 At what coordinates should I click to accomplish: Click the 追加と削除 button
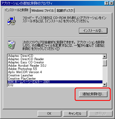(x=93, y=94)
